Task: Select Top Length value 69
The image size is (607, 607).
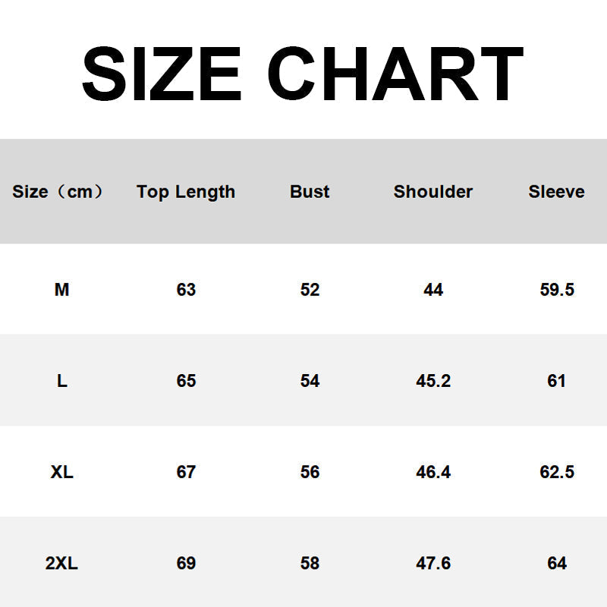Action: 186,563
